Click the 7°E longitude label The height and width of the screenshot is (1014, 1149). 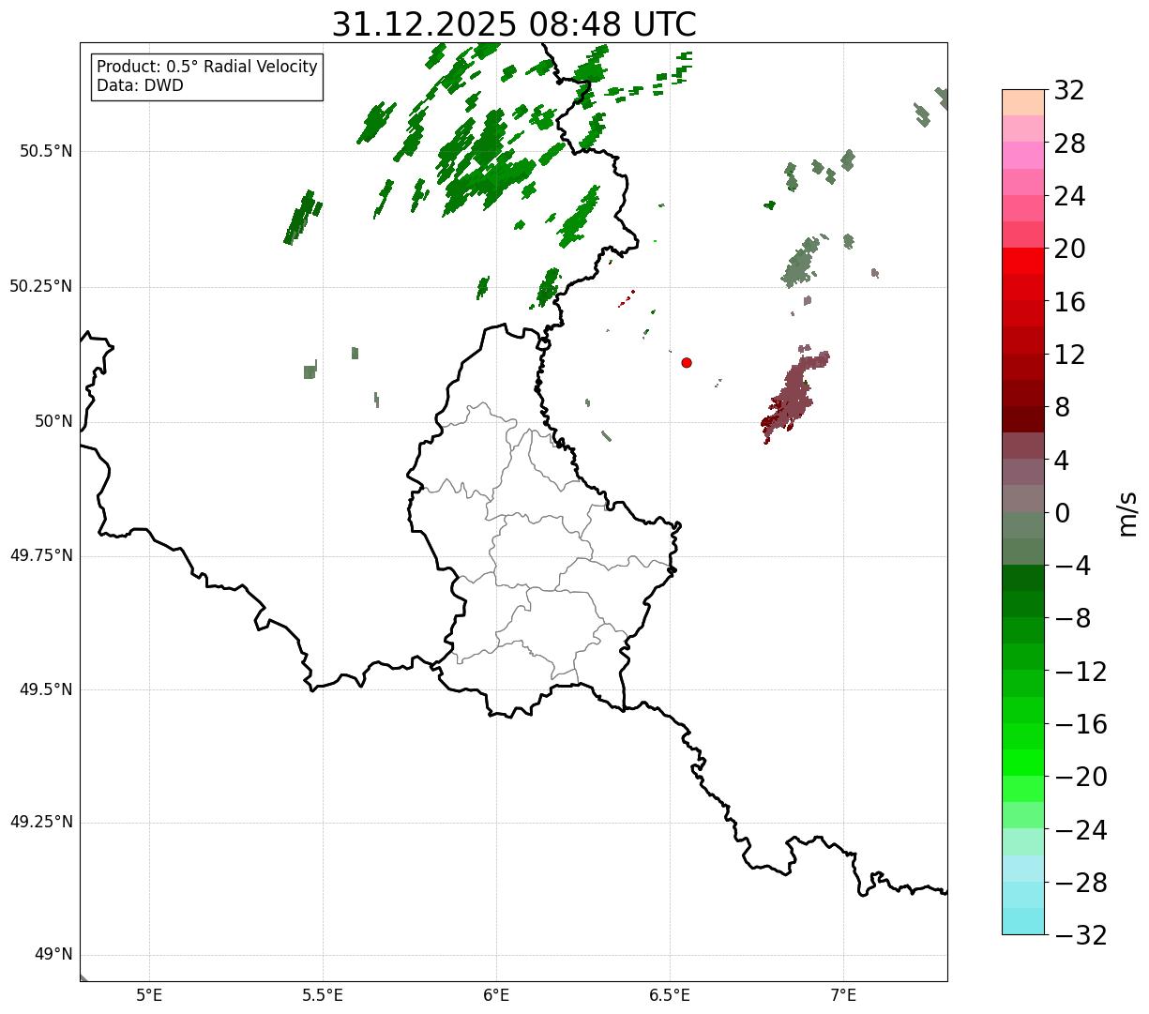(x=843, y=995)
